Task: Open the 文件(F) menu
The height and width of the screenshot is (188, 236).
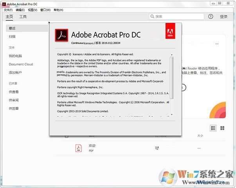Action: (8, 10)
